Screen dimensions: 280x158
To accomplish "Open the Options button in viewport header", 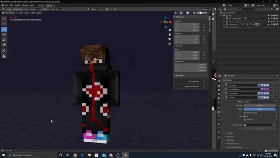I will coord(206,9).
